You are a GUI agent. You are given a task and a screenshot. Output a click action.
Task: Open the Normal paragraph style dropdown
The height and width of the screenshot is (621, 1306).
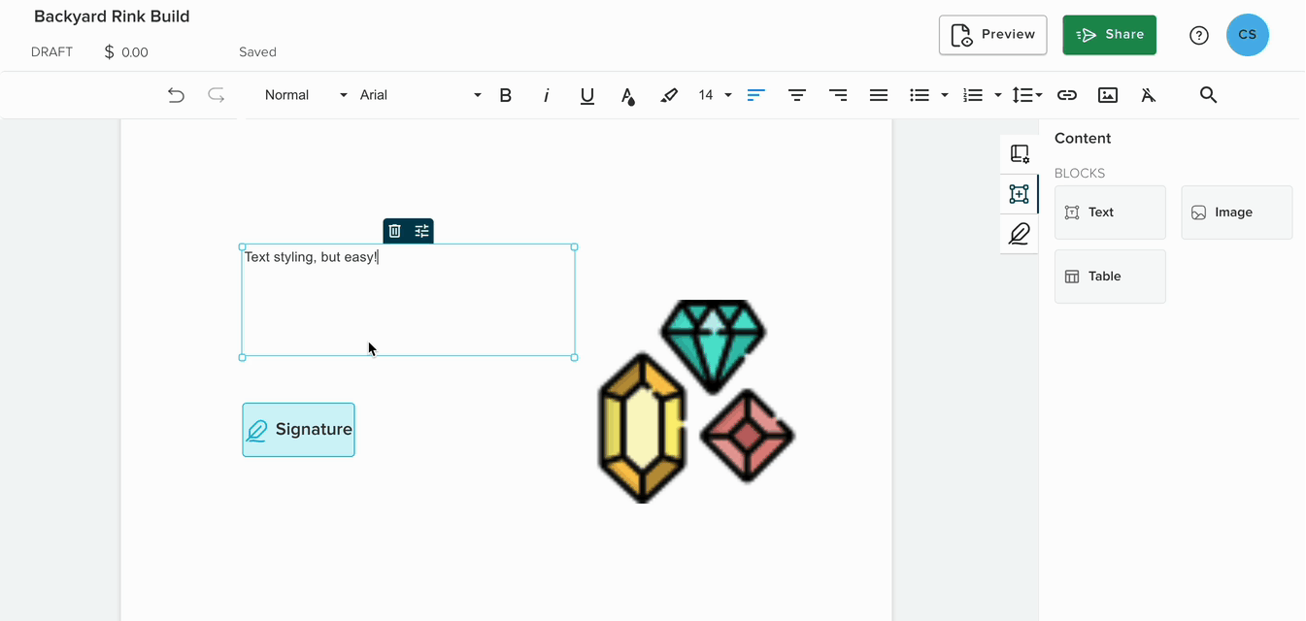(305, 95)
